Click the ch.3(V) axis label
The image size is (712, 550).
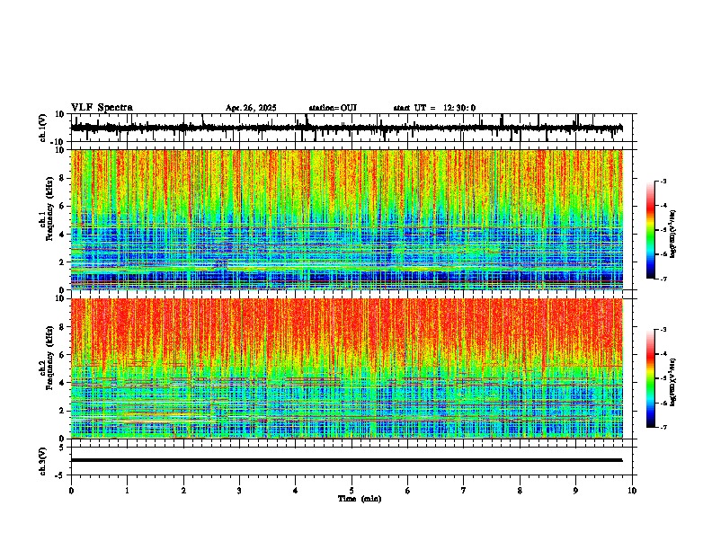point(43,461)
